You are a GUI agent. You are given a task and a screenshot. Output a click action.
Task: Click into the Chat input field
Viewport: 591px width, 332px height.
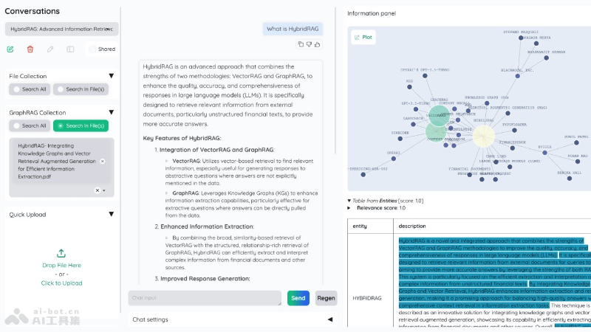click(x=205, y=298)
